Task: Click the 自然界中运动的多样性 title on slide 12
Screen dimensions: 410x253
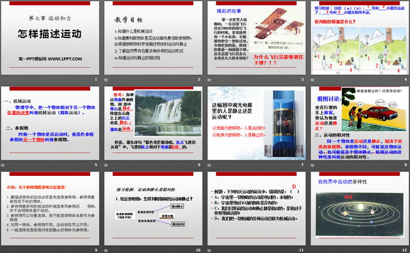Action: (347, 183)
